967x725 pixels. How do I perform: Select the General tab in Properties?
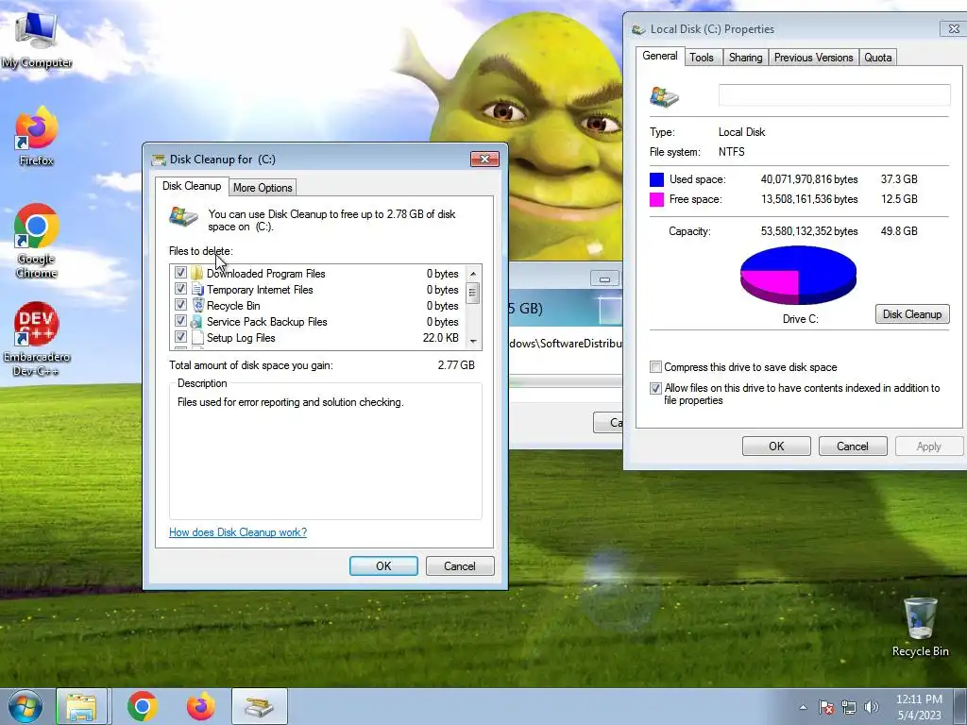click(x=660, y=56)
